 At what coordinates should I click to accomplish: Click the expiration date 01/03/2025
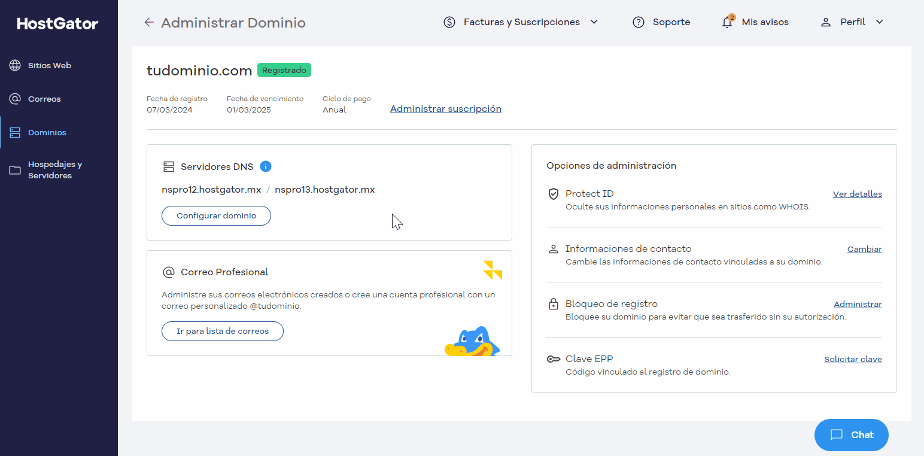(x=249, y=110)
